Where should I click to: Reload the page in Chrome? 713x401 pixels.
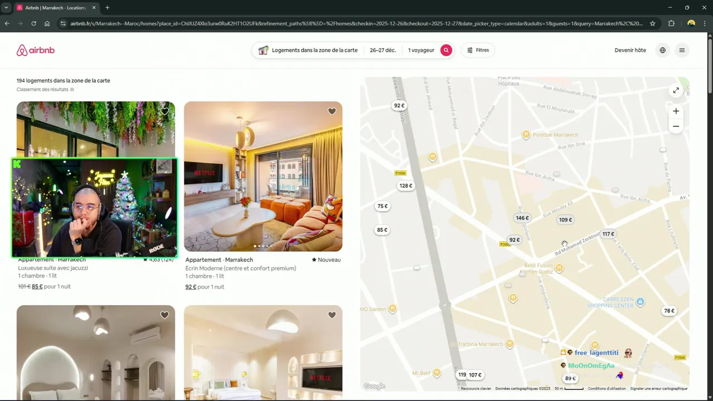(33, 23)
